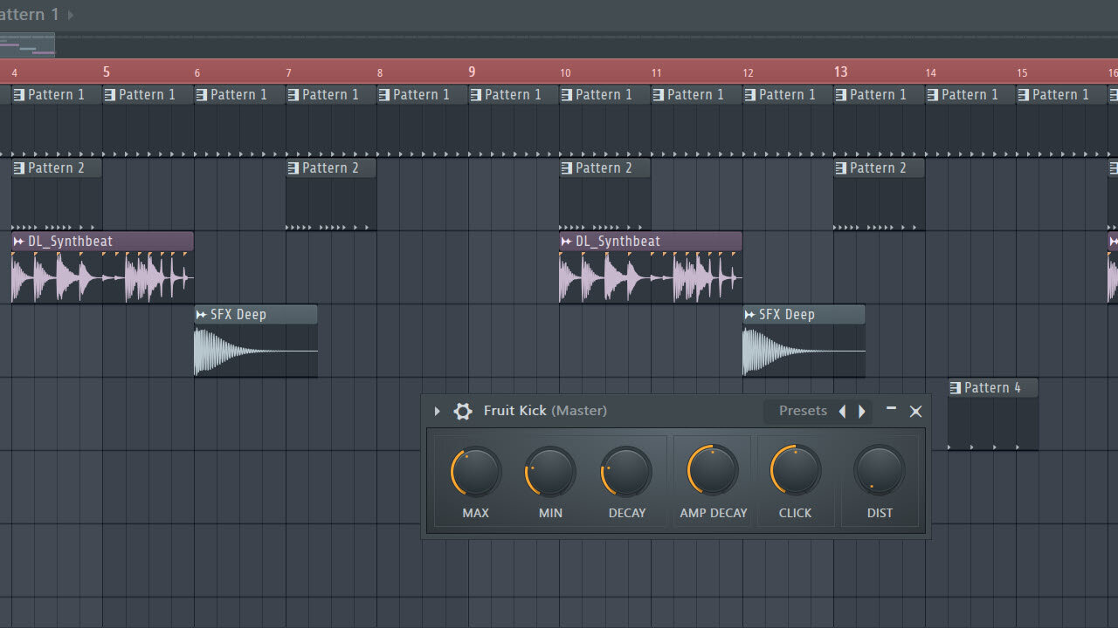Select the Pattern 1 clip title at bar 9
This screenshot has width=1118, height=628.
[513, 94]
